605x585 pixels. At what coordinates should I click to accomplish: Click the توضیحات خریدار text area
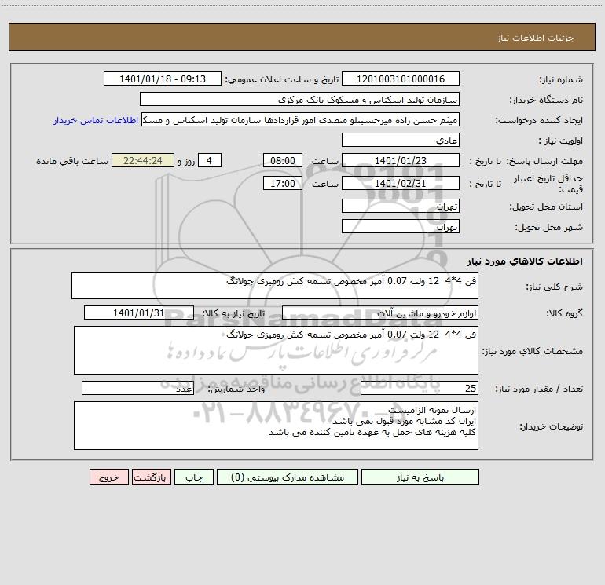[276, 426]
